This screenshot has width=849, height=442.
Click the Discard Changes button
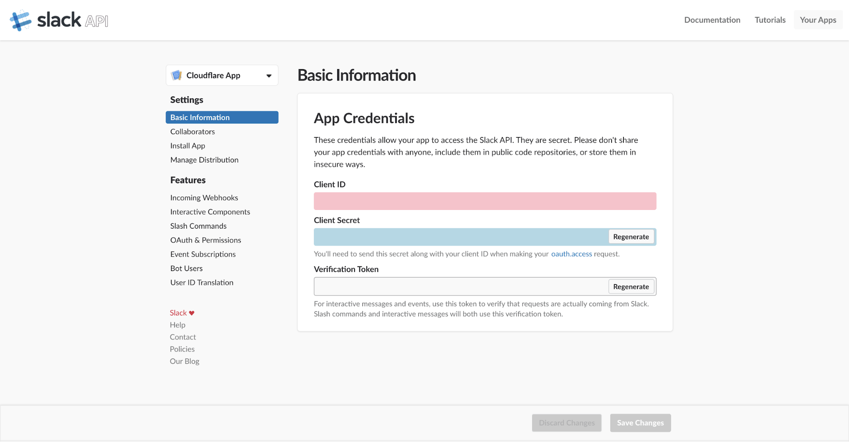(x=567, y=423)
